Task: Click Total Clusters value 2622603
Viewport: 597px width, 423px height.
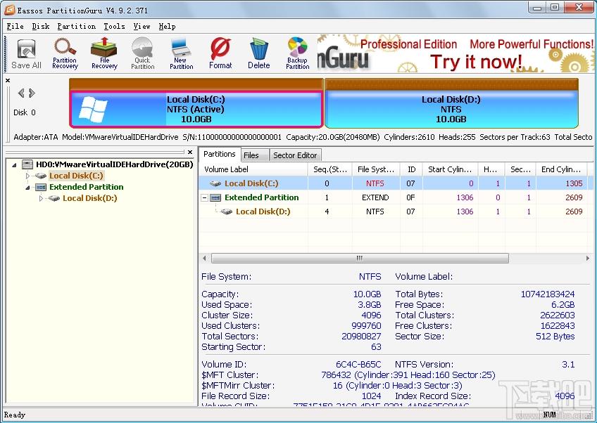Action: 558,315
